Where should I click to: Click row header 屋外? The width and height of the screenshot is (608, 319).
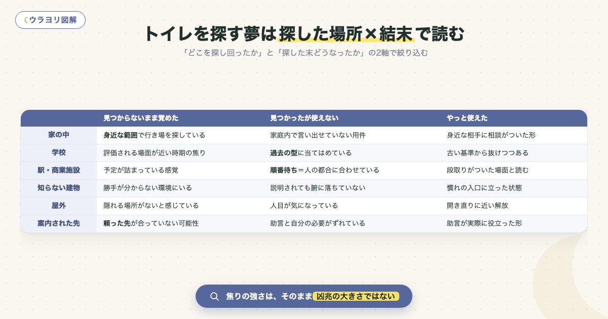(x=59, y=206)
